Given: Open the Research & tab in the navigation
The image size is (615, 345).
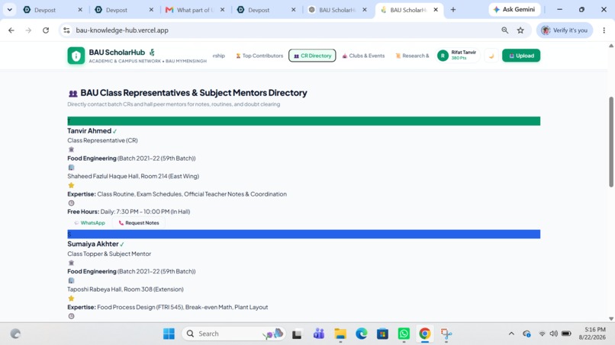Looking at the screenshot, I should coord(412,56).
